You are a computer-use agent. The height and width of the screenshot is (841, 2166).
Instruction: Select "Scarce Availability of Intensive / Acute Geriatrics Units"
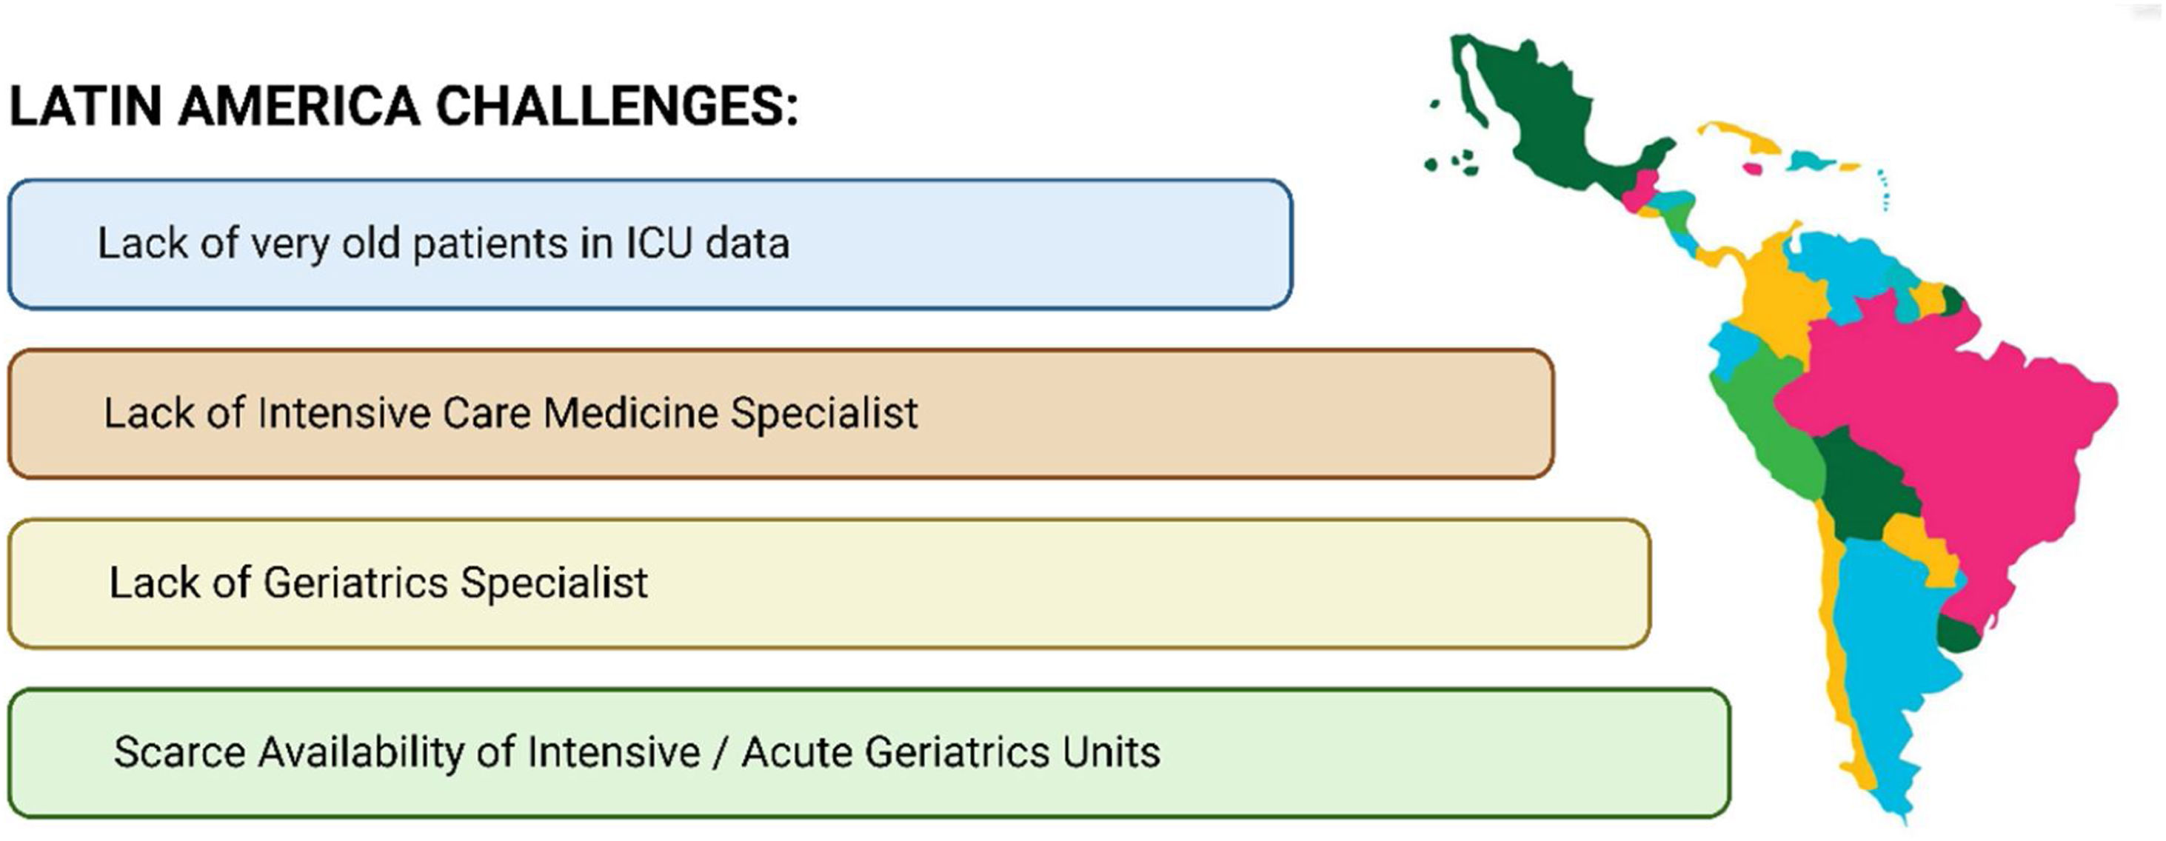tap(637, 752)
